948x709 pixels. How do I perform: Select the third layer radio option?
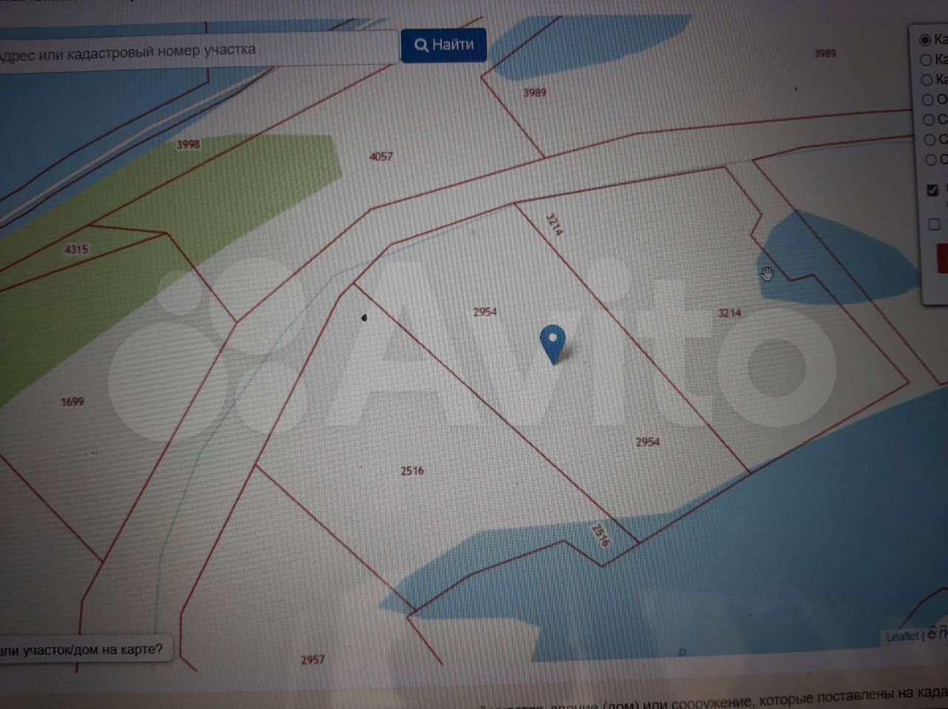pos(927,80)
